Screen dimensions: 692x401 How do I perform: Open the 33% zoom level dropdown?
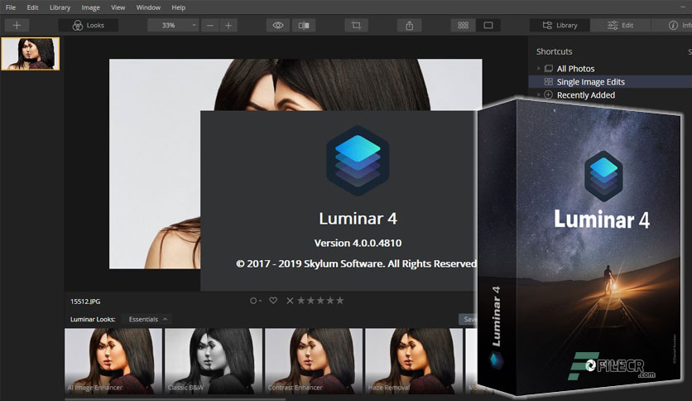[x=172, y=25]
